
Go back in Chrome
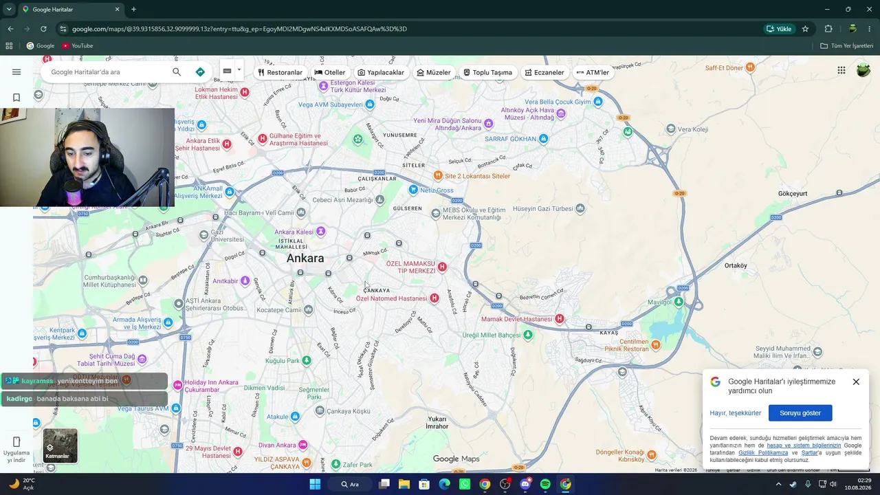click(10, 29)
